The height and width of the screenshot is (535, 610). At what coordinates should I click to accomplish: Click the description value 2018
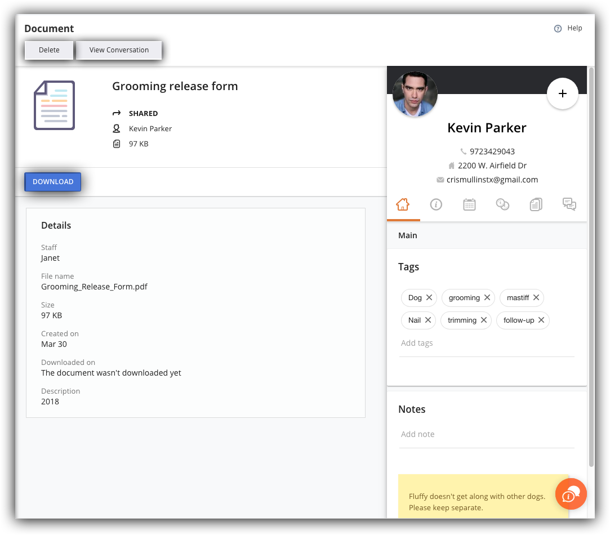coord(50,402)
